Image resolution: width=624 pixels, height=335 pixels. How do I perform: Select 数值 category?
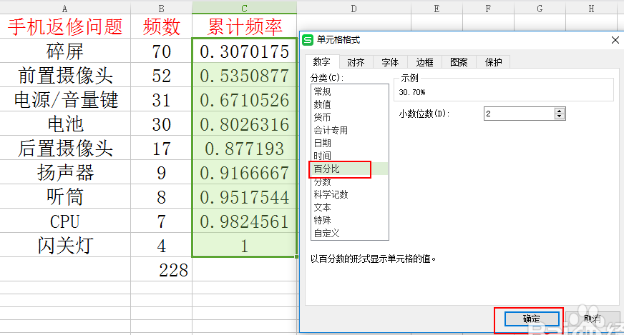pos(349,104)
